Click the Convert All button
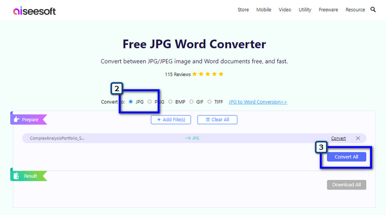 pyautogui.click(x=346, y=157)
